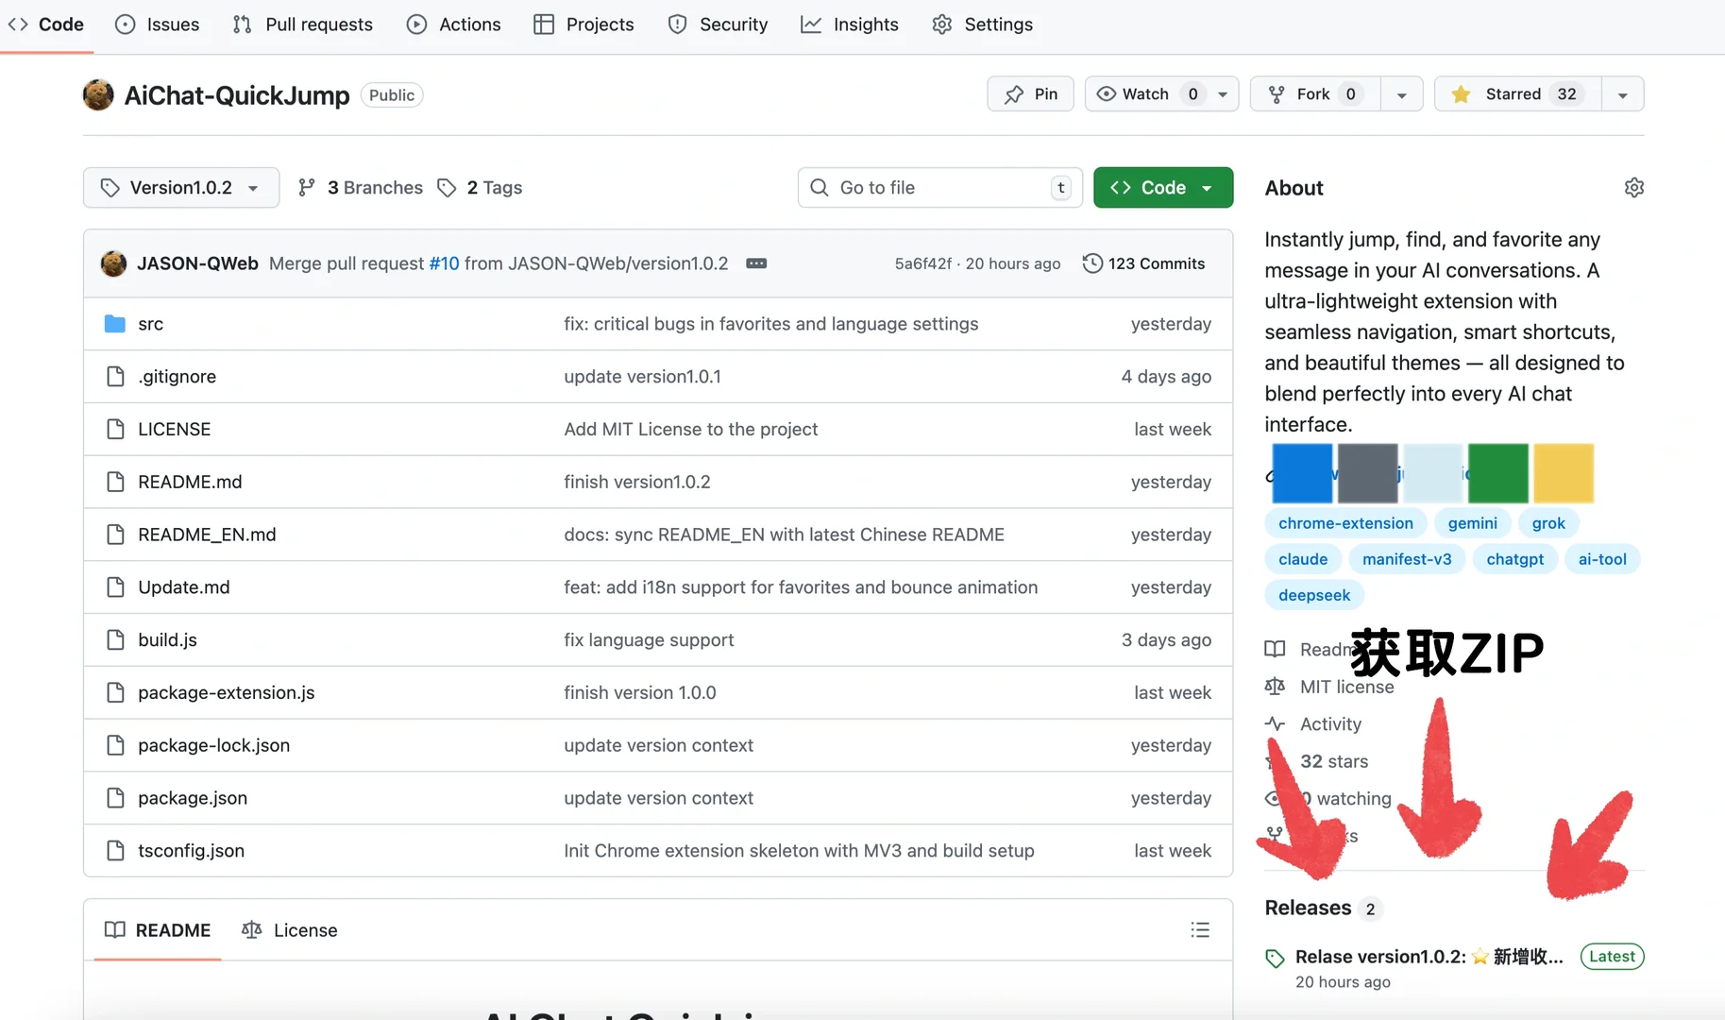Open the claude topic tag
The width and height of the screenshot is (1725, 1020).
click(1303, 559)
